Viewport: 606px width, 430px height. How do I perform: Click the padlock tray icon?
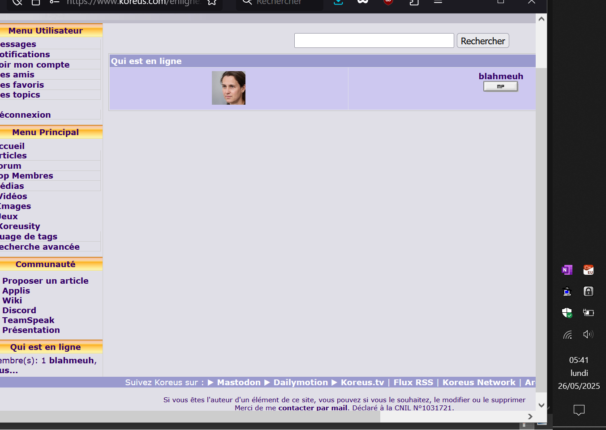[x=588, y=292]
